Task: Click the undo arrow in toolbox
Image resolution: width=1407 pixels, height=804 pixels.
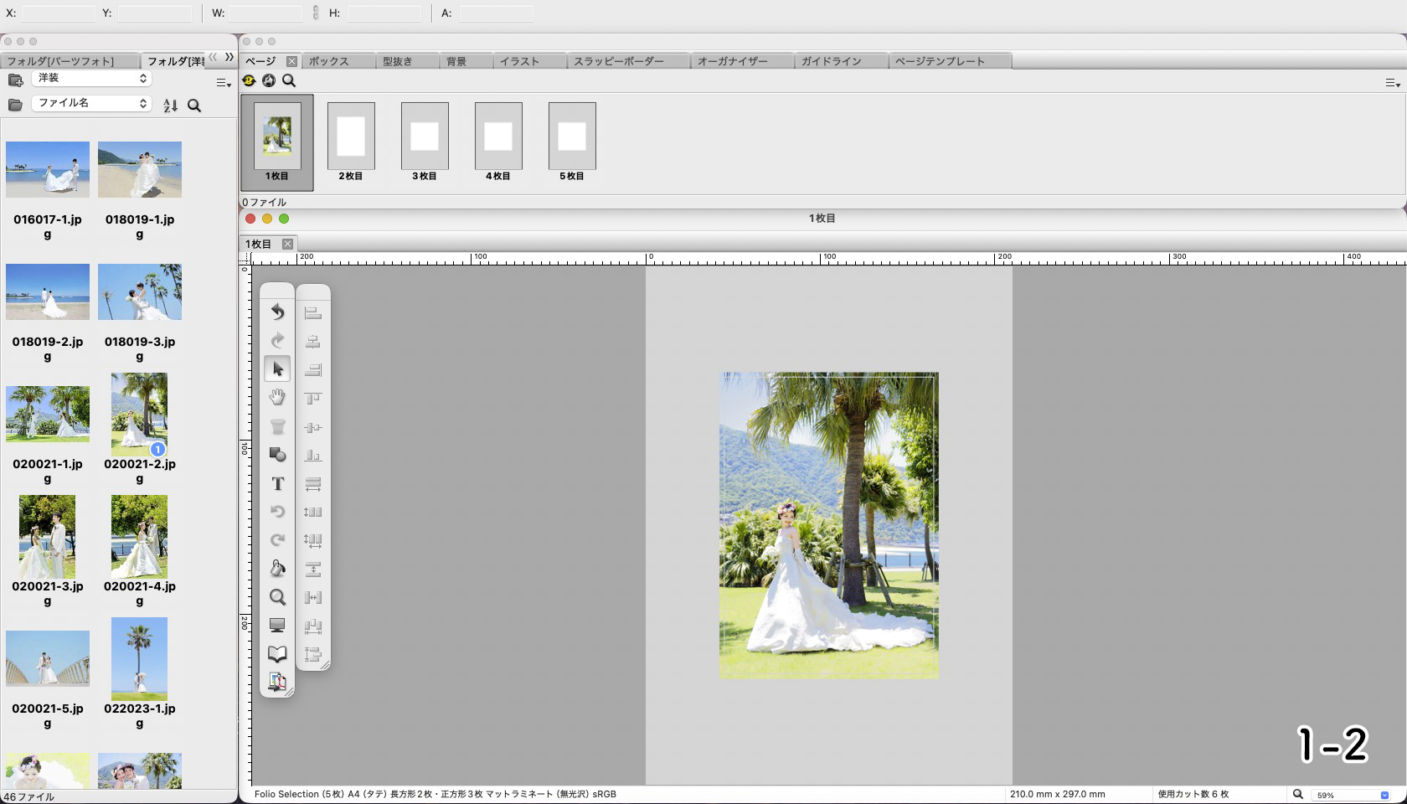Action: coord(277,312)
